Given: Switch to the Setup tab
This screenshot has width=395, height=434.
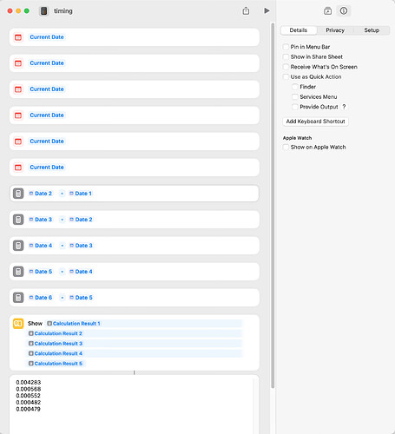Looking at the screenshot, I should click(372, 30).
